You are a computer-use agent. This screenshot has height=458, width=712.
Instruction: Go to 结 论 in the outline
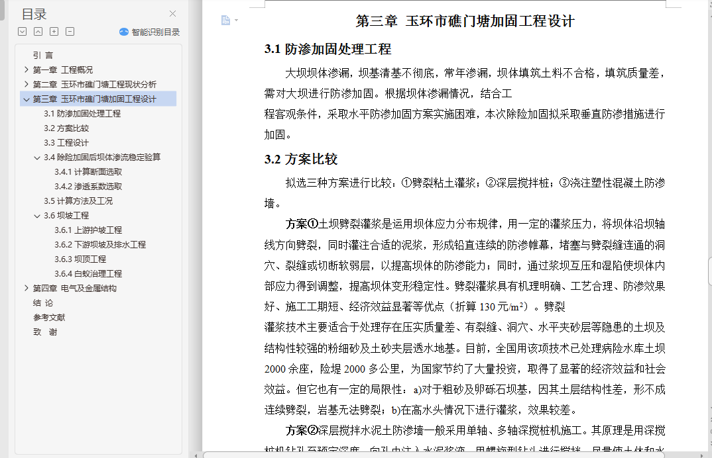tap(43, 302)
